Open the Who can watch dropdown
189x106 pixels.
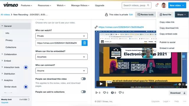(61, 36)
